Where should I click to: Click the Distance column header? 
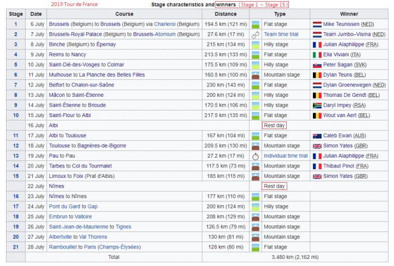click(x=225, y=14)
